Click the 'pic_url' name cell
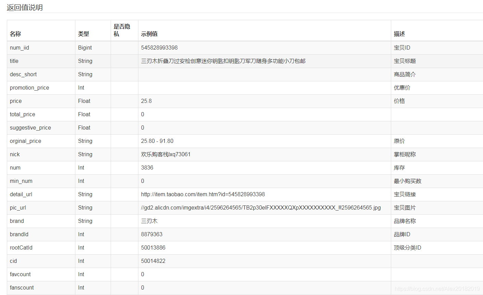 18,207
